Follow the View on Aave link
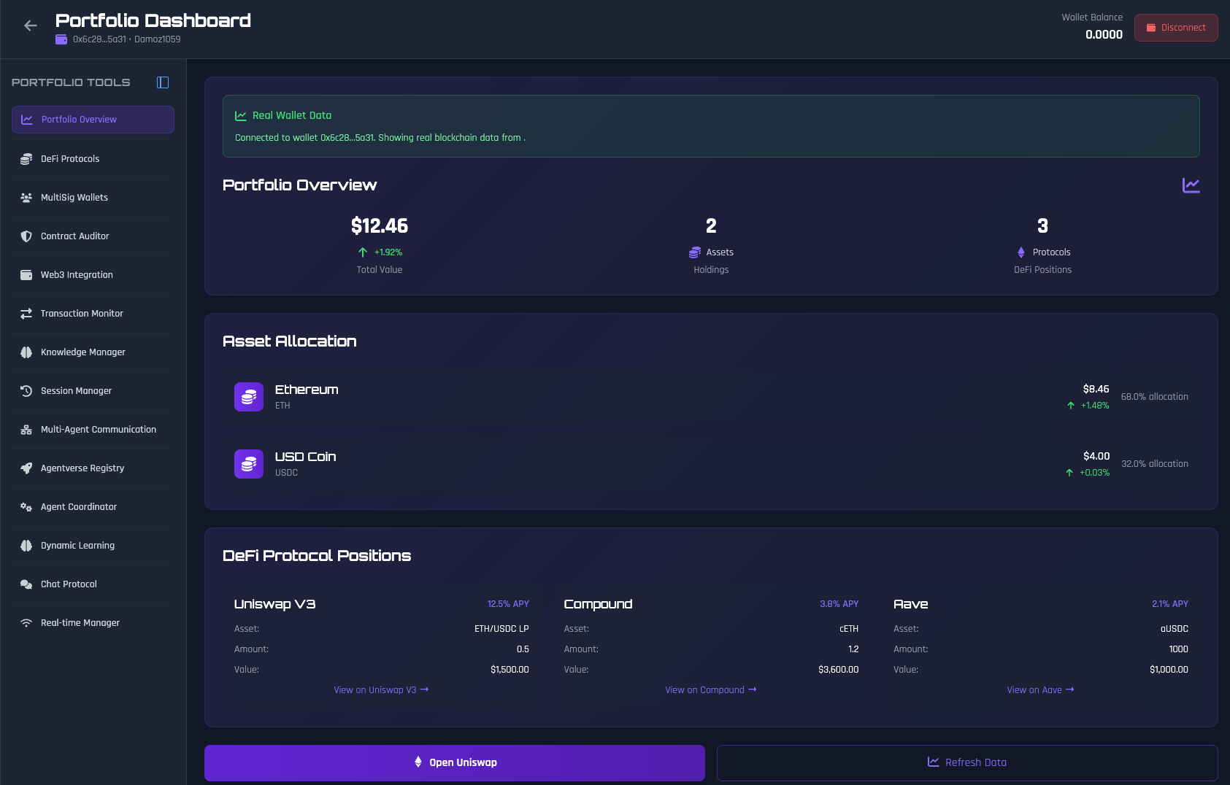The height and width of the screenshot is (785, 1230). tap(1039, 690)
